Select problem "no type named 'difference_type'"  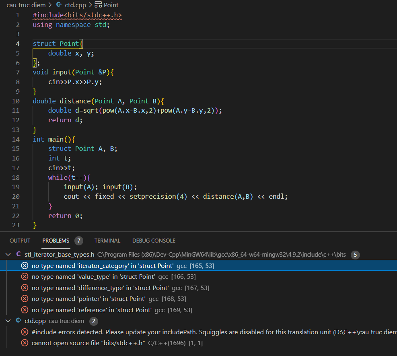(x=199, y=288)
